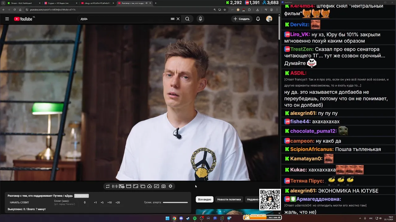Open the gear settings icon under the player

170,186
